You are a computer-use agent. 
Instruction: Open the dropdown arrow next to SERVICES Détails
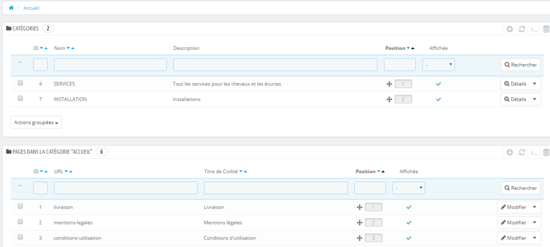coord(535,84)
